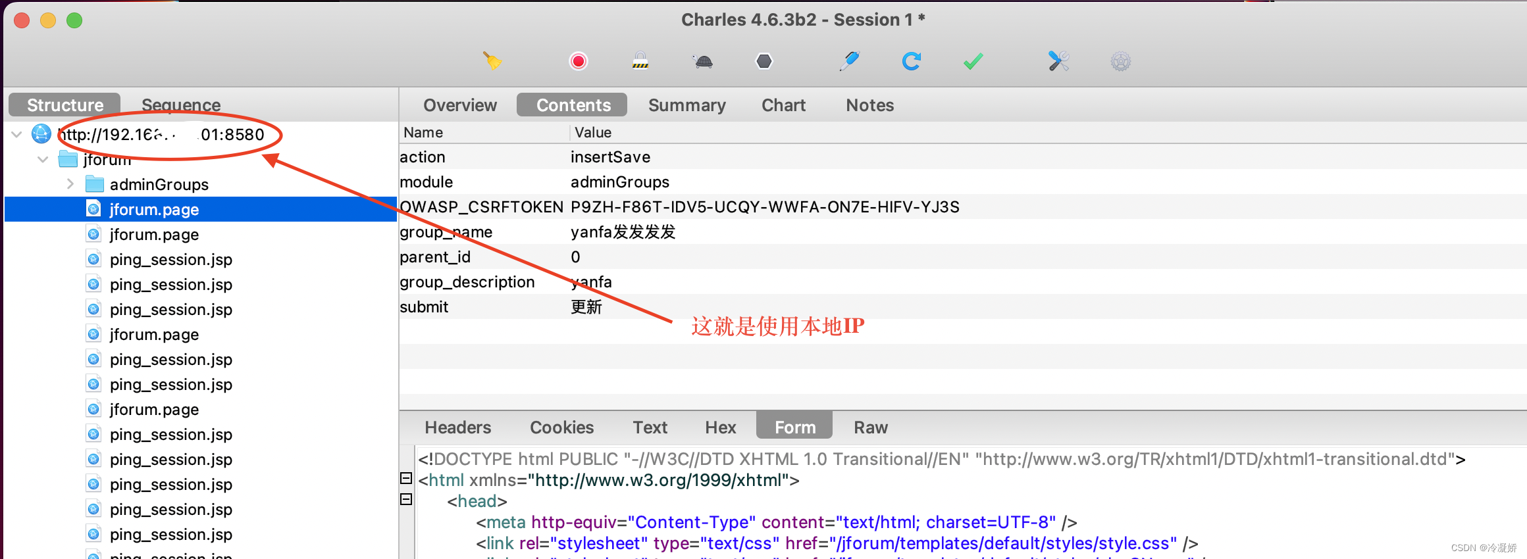The width and height of the screenshot is (1527, 559).
Task: Select the 'yanfa发发发发' value
Action: pos(623,232)
